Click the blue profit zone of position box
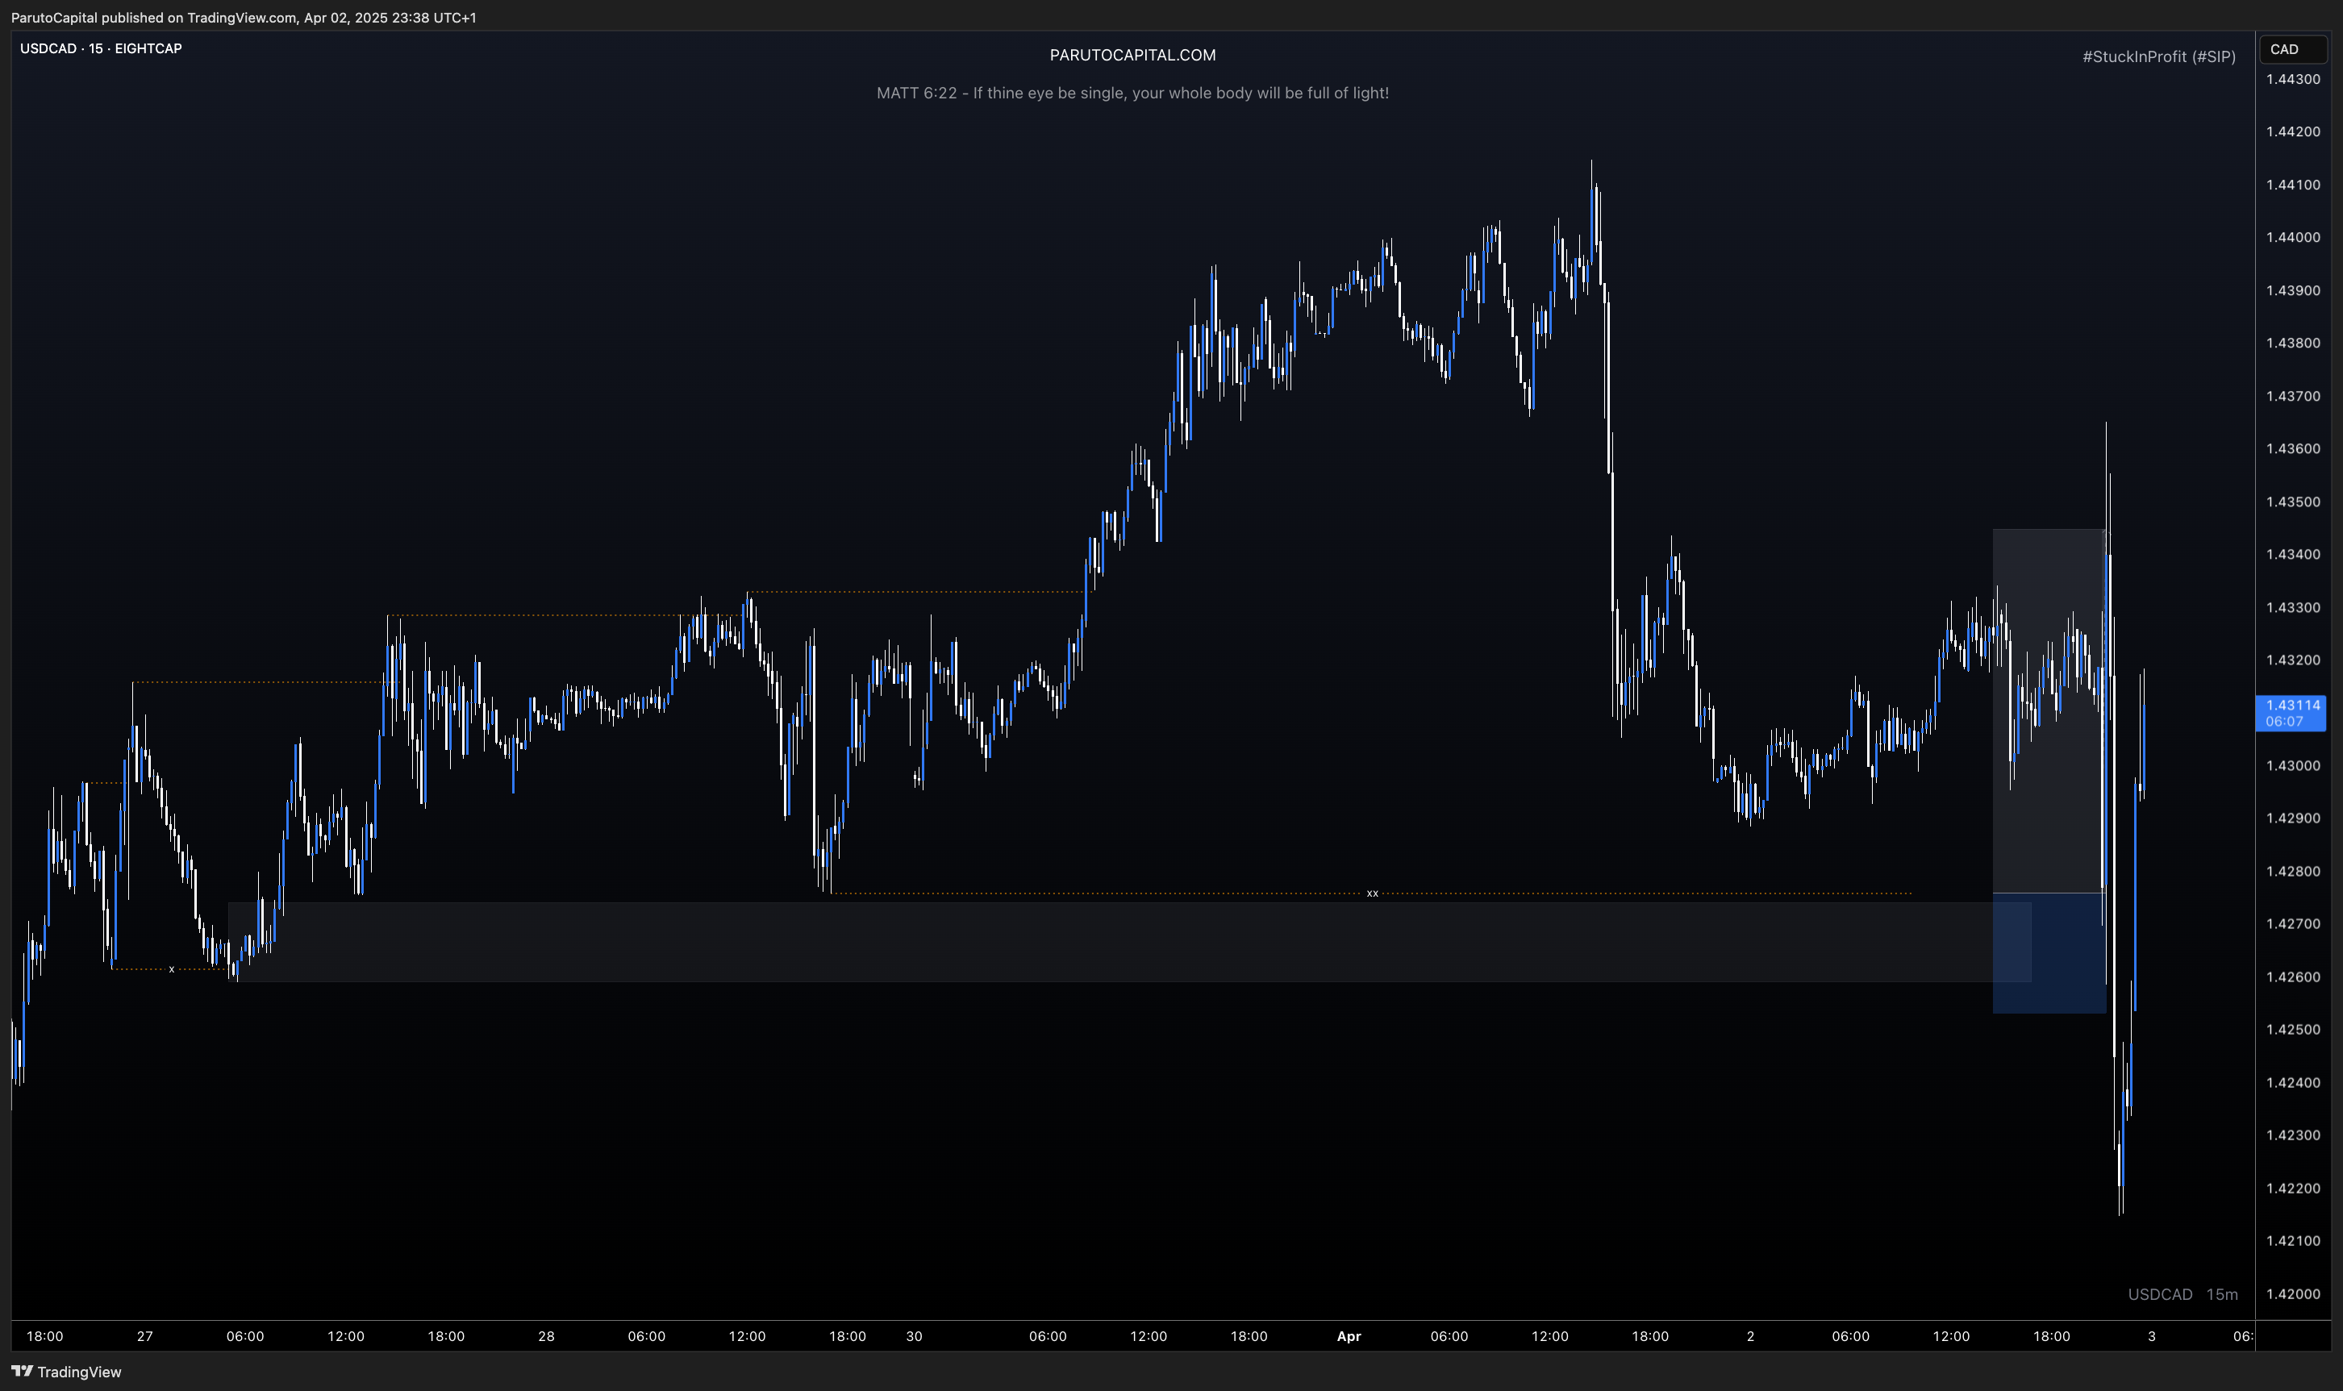 (2049, 952)
